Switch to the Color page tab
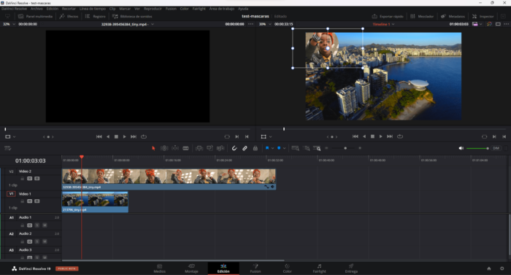Image resolution: width=511 pixels, height=275 pixels. pyautogui.click(x=287, y=268)
